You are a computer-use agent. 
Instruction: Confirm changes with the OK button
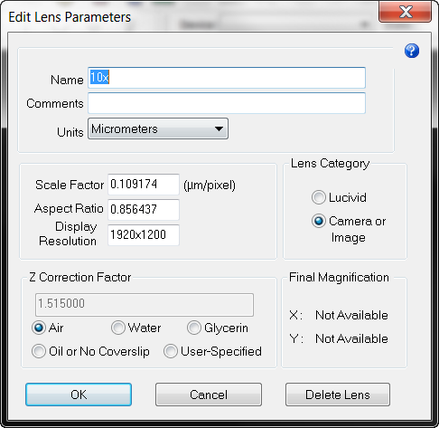click(x=79, y=395)
